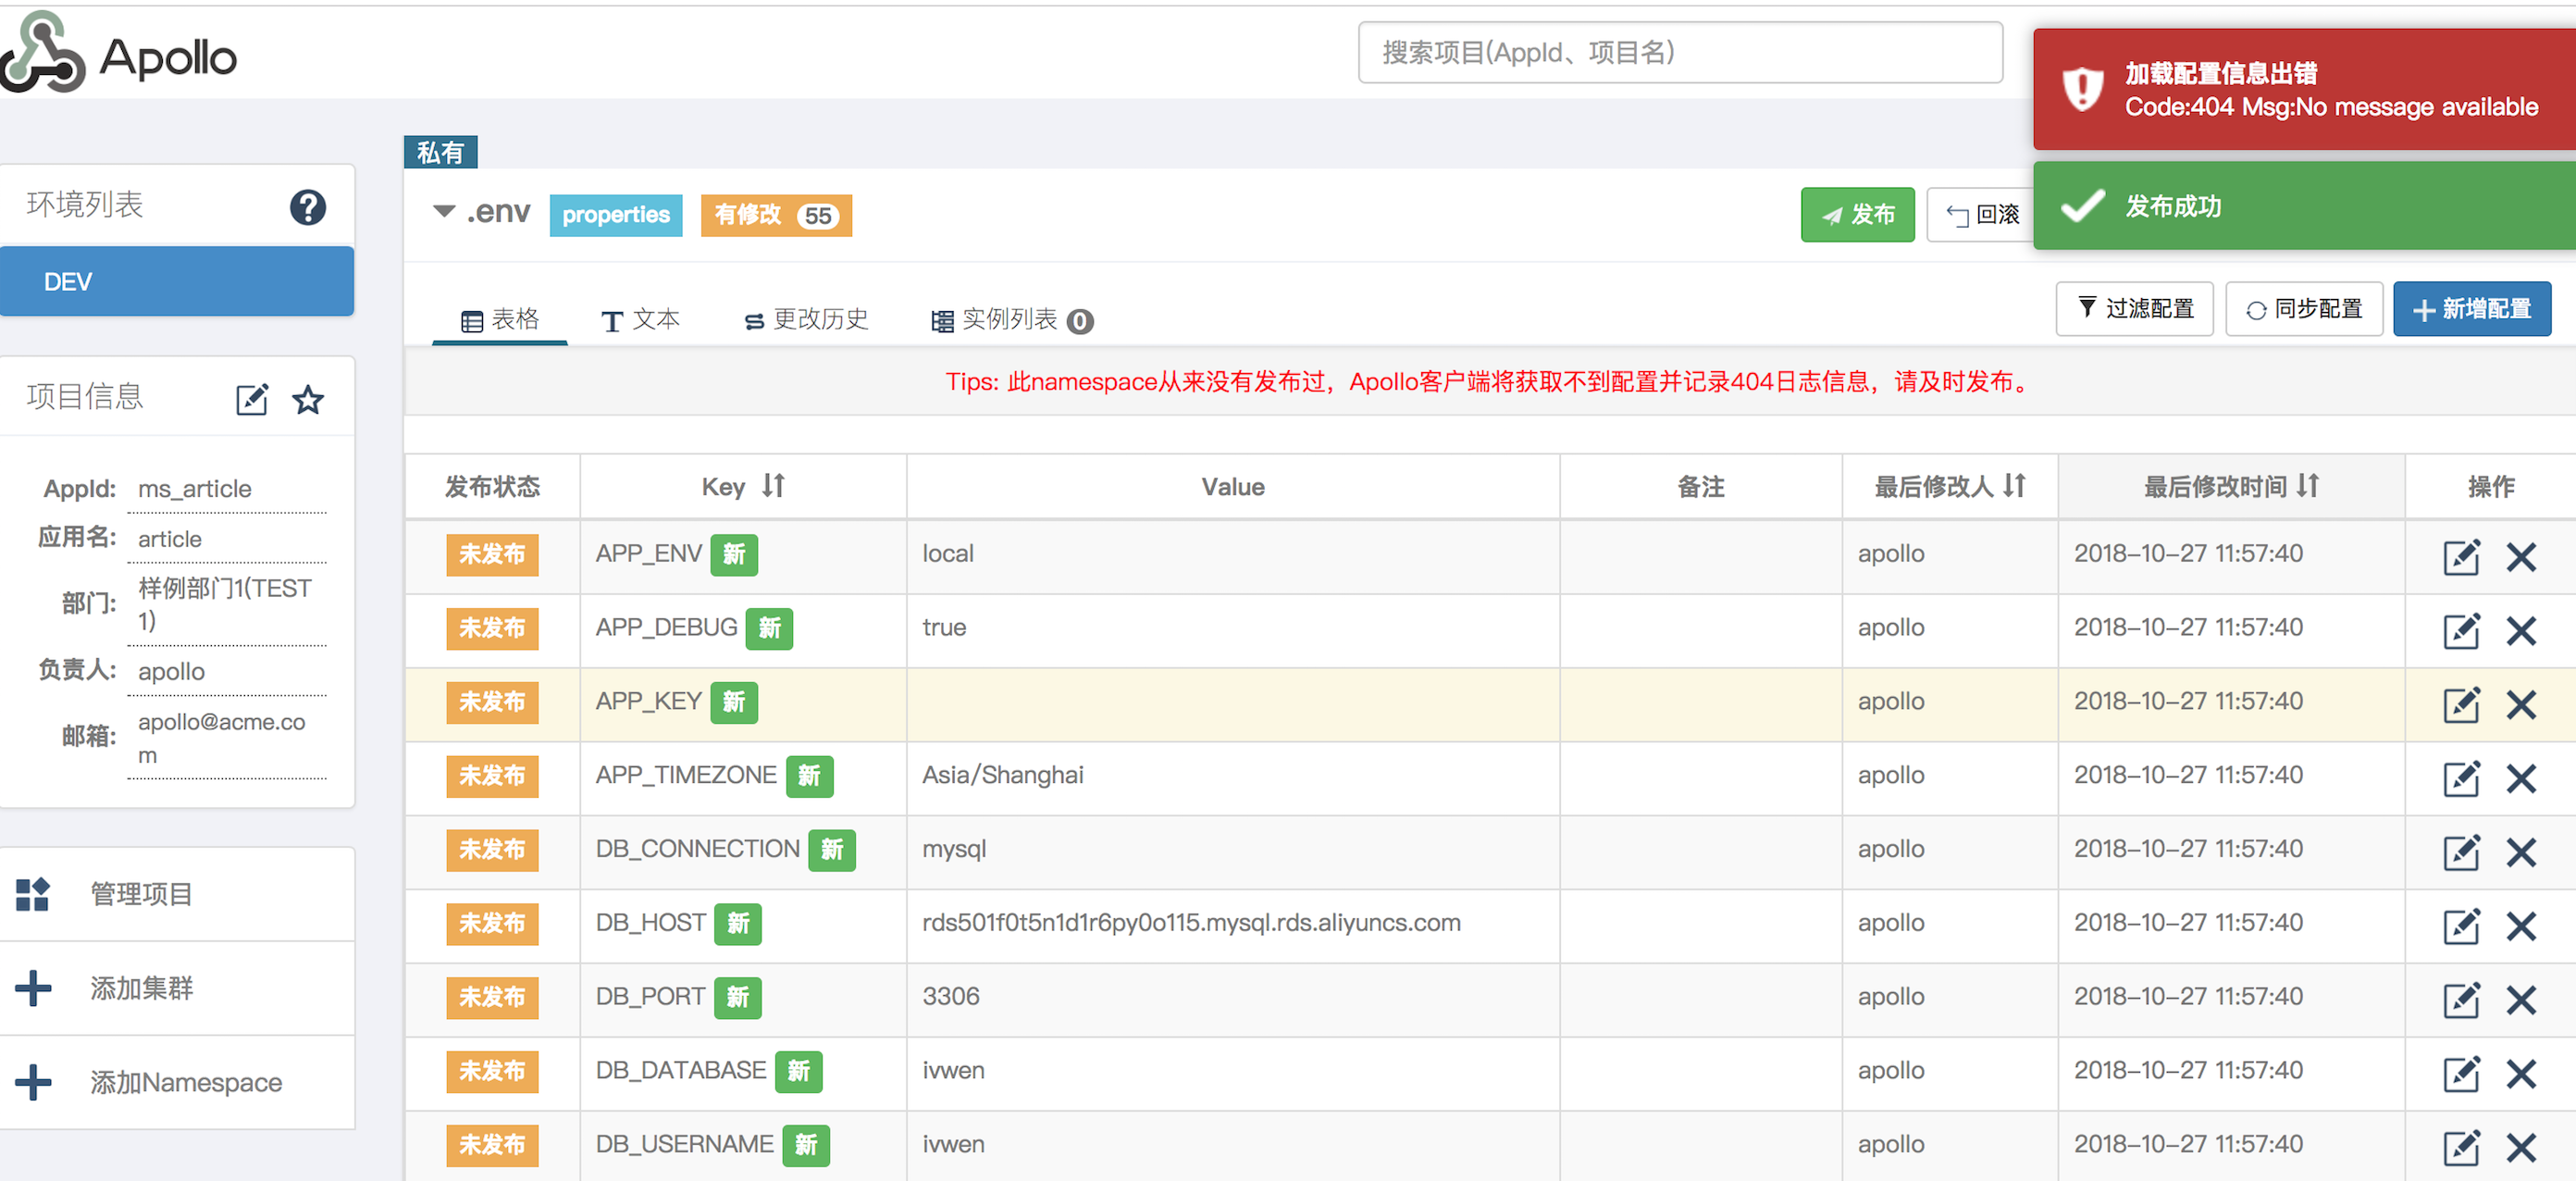Collapse the .env namespace
Image resolution: width=2576 pixels, height=1181 pixels.
pos(444,211)
